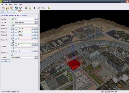Click the blue picture toolbar icon

pyautogui.click(x=16, y=8)
